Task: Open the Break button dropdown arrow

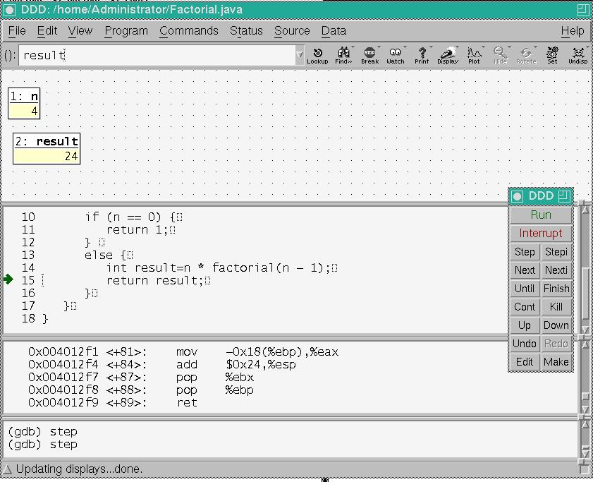Action: point(379,48)
